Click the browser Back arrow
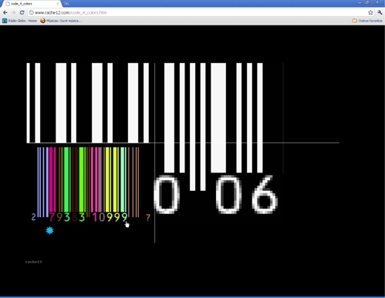This screenshot has width=385, height=298. click(x=5, y=12)
